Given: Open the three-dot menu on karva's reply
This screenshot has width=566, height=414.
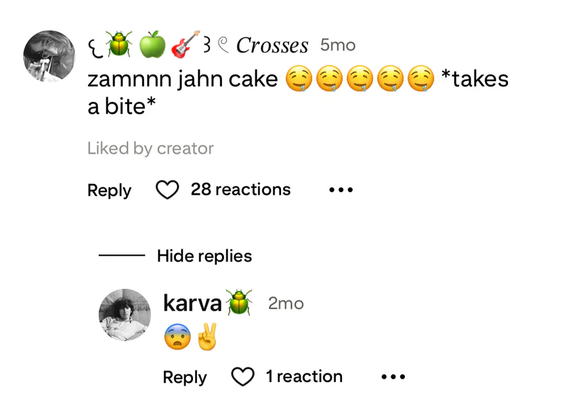Looking at the screenshot, I should point(393,377).
